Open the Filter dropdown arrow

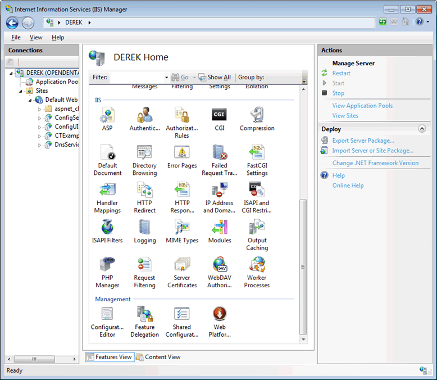pyautogui.click(x=166, y=77)
